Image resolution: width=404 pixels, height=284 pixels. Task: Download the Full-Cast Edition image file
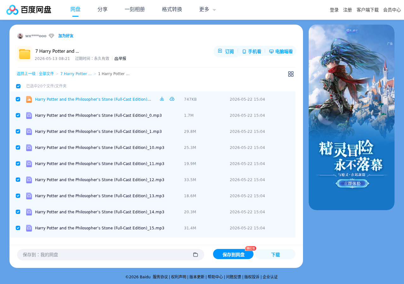tap(162, 99)
